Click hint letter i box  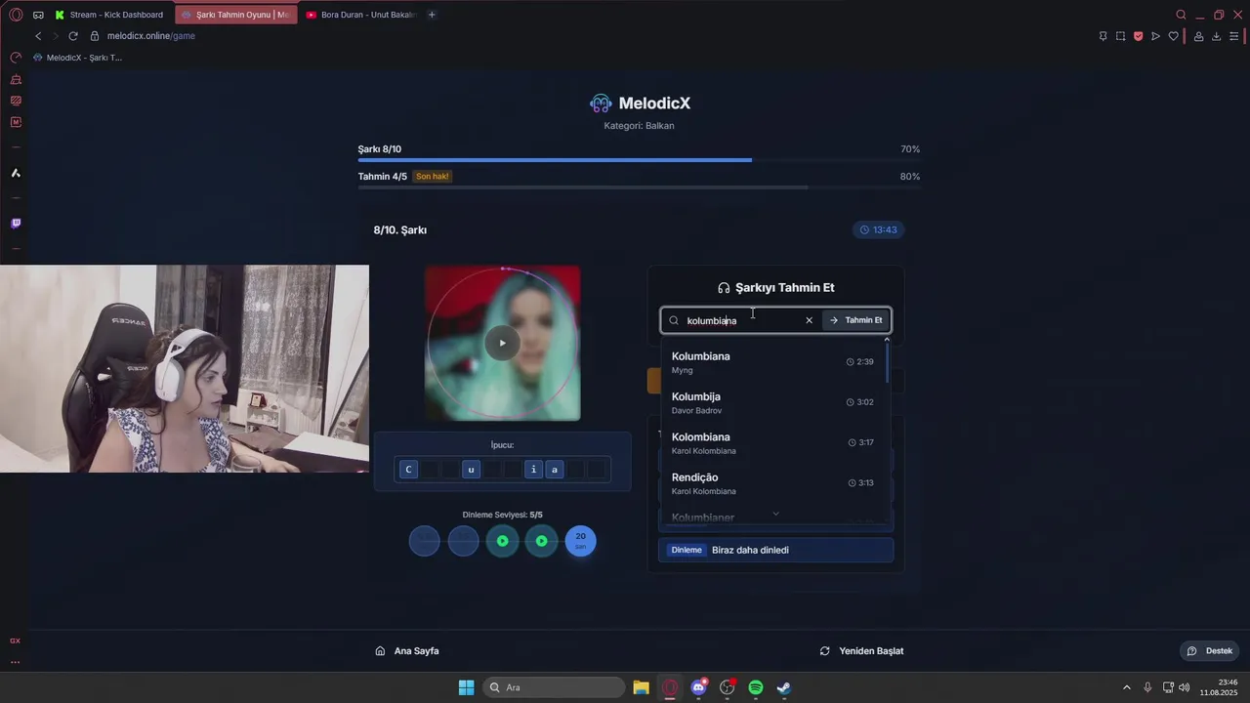pos(533,470)
